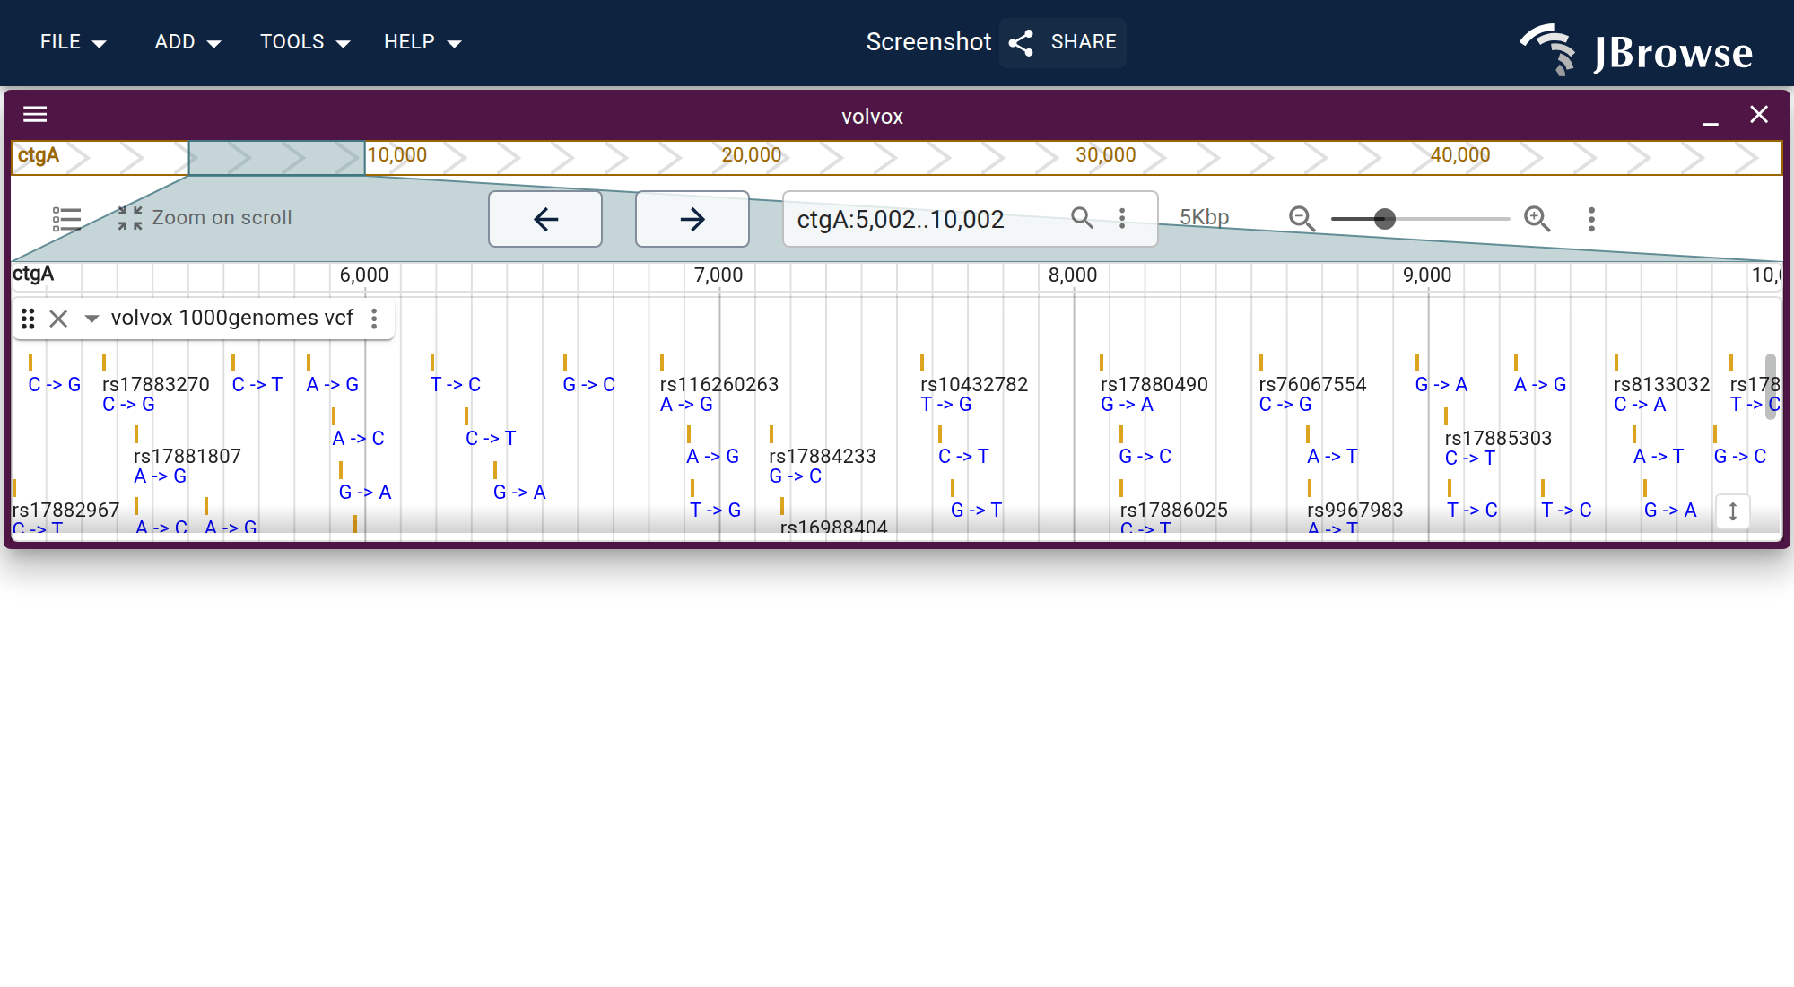This screenshot has height=987, width=1794.
Task: Click the zoom level slider
Action: [1420, 219]
